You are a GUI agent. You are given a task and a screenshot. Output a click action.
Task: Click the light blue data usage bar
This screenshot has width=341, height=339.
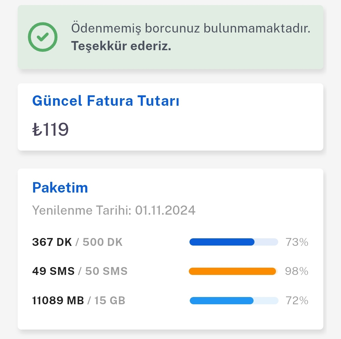pyautogui.click(x=221, y=300)
